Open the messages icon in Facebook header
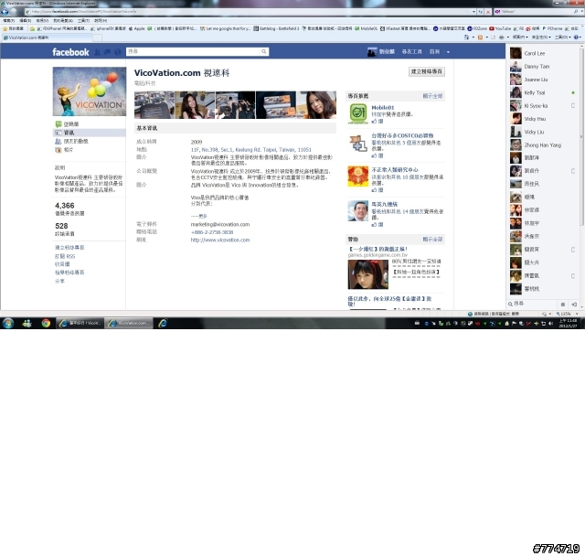Viewport: 585px width, 556px height. 108,52
